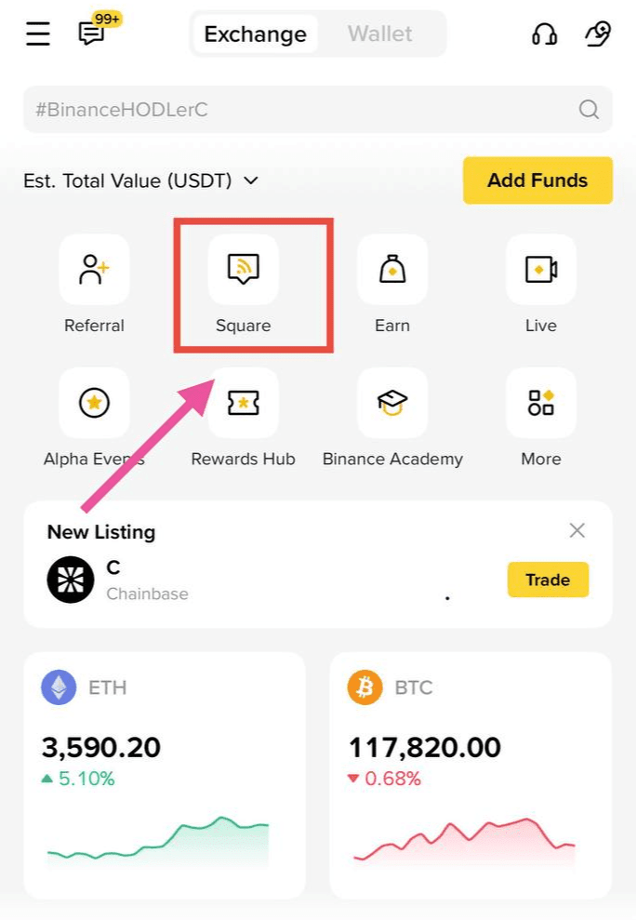637x920 pixels.
Task: Open customer support headset icon
Action: pos(544,33)
